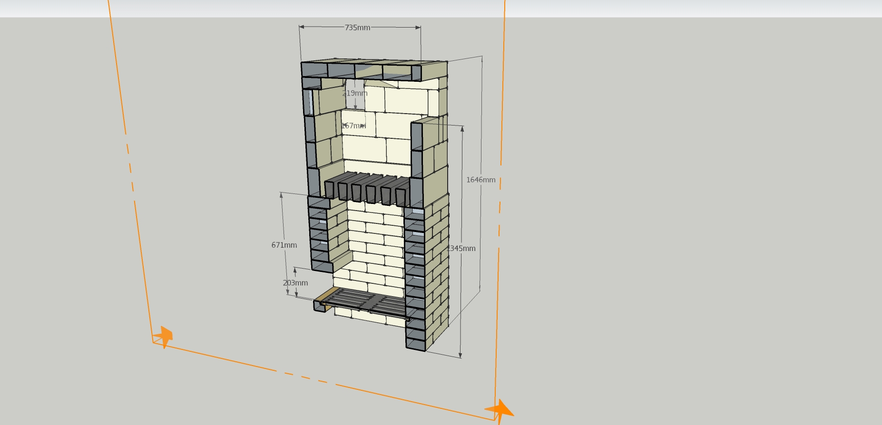The width and height of the screenshot is (882, 425).
Task: Click the 167mm dimension label
Action: pos(353,126)
